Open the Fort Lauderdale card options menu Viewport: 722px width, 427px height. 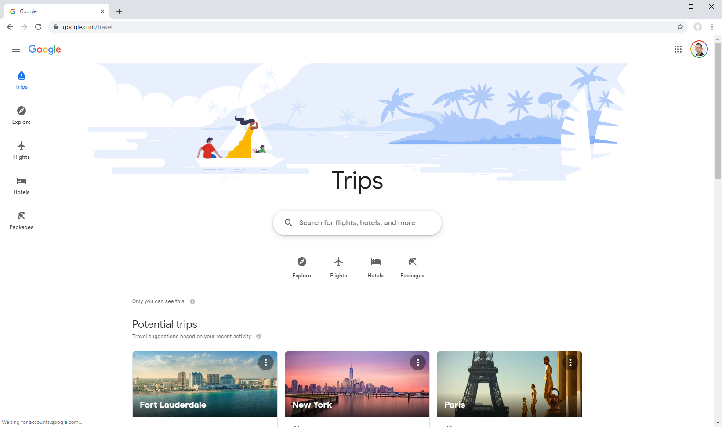point(266,362)
